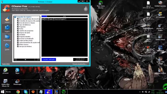This screenshot has height=94, width=167.
Task: Open µTorrent desktop shortcut
Action: coord(5,71)
